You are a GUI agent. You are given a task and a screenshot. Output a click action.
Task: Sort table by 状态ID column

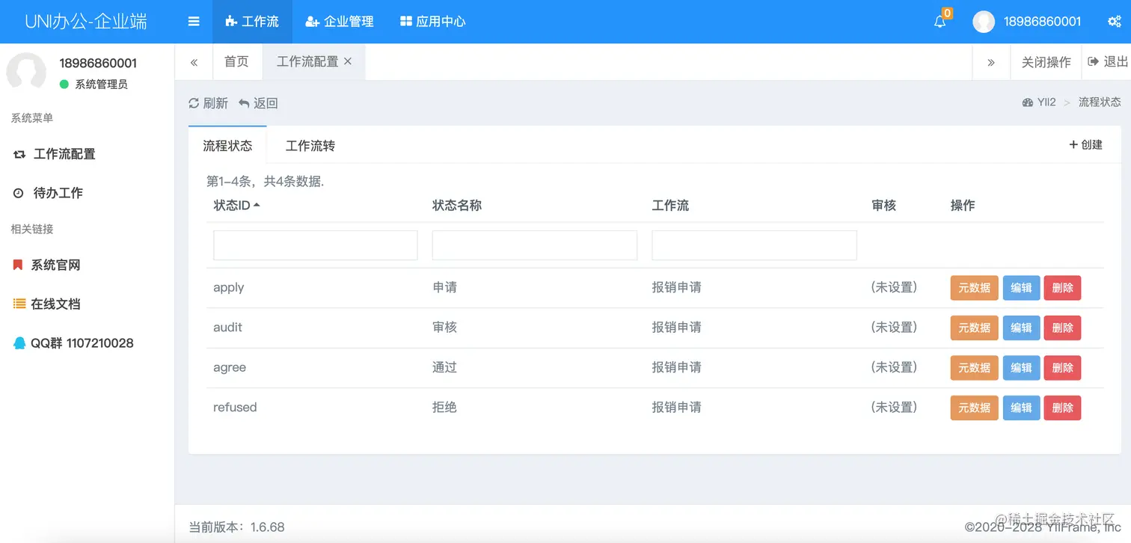coord(235,205)
